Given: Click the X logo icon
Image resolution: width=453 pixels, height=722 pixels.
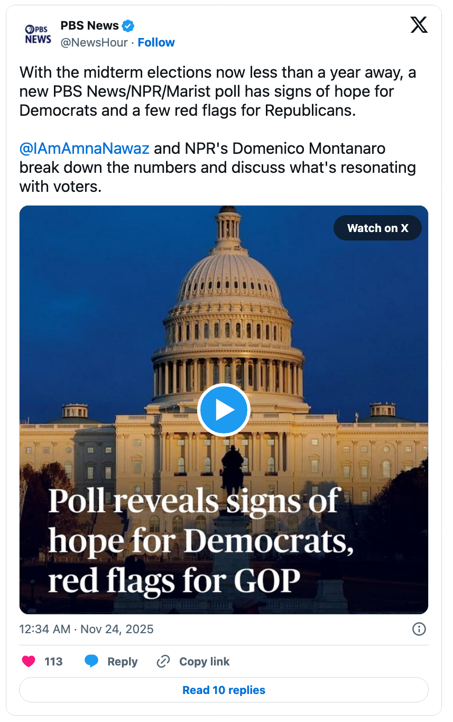Looking at the screenshot, I should [419, 25].
